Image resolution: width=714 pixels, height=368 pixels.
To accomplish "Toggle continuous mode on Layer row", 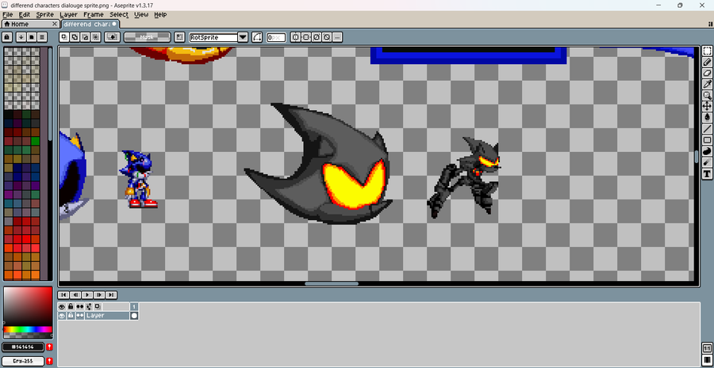I will click(x=80, y=316).
